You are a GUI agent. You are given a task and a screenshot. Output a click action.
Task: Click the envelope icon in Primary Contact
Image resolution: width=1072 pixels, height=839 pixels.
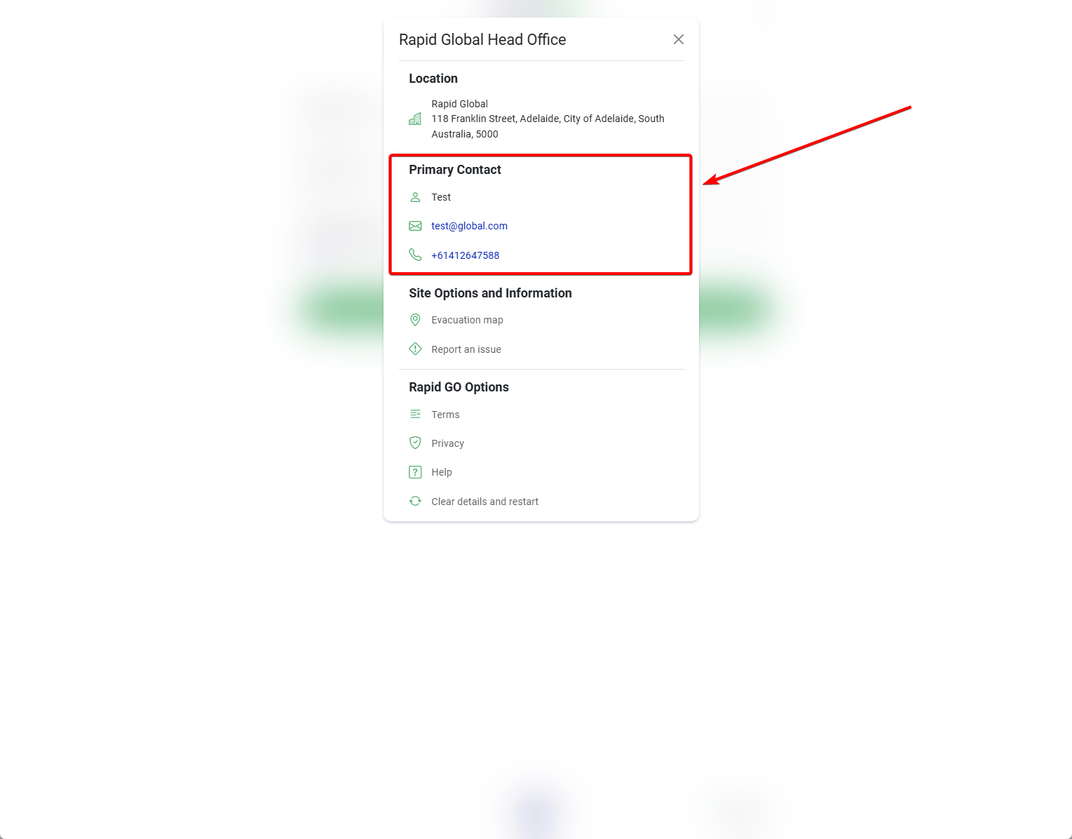pyautogui.click(x=415, y=226)
